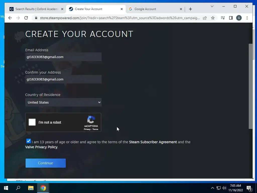The image size is (257, 193).
Task: Open the reCAPTCHA Terms link
Action: tap(95, 129)
